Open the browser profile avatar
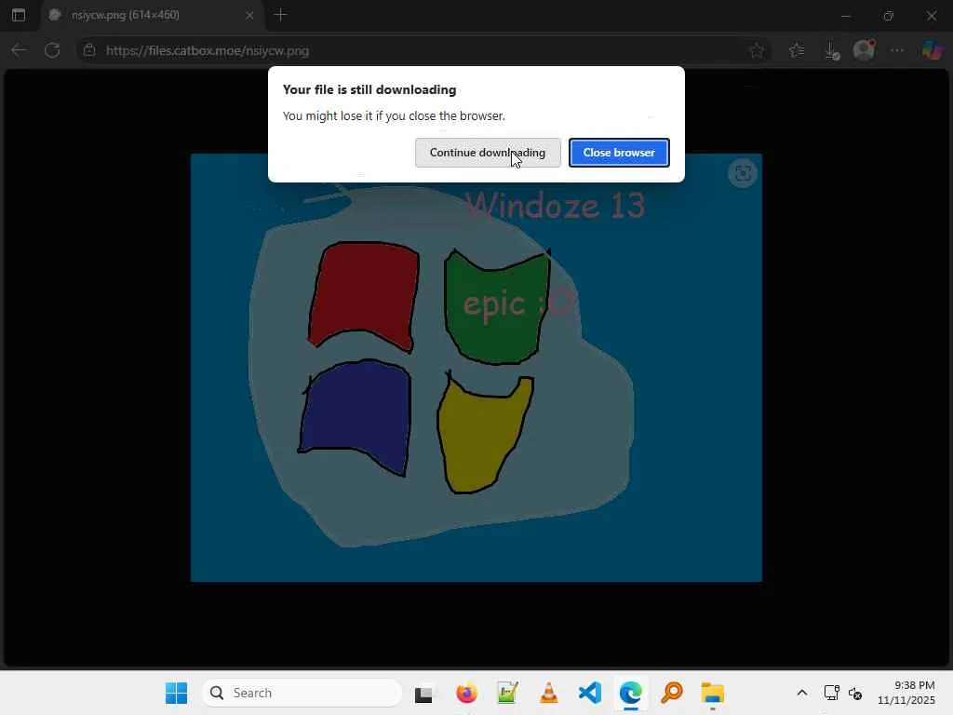953x715 pixels. pos(864,50)
